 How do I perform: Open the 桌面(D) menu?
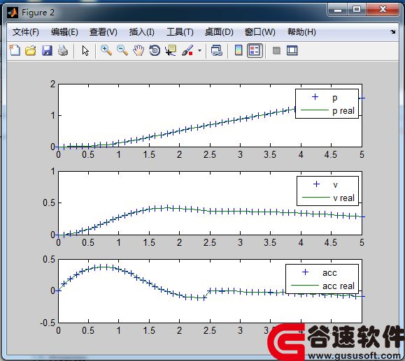tap(219, 32)
